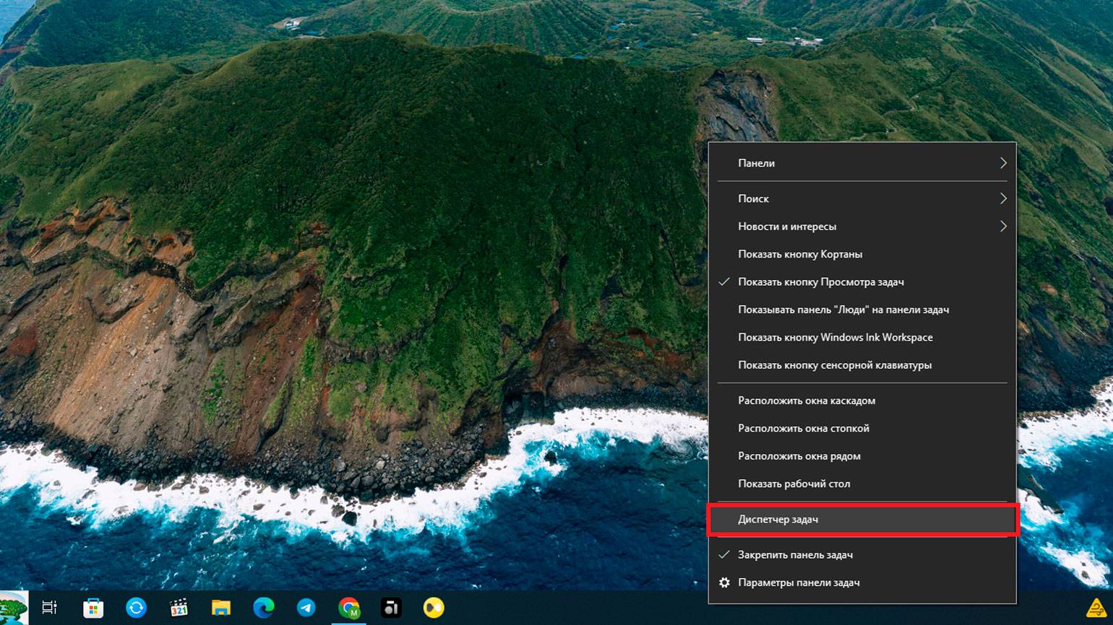Viewport: 1113px width, 625px height.
Task: Open 'Параметры панели задач' settings
Action: pos(798,582)
